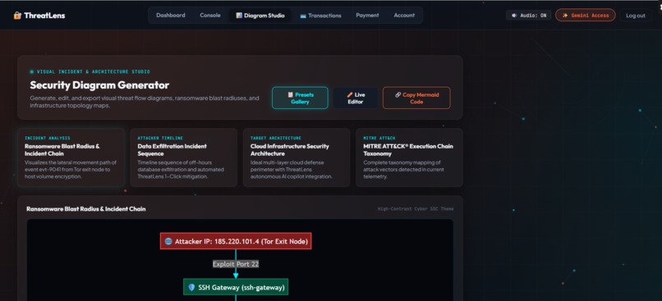Screen dimensions: 662x301
Task: Click the Visual Incident & Architecture Studio label
Action: 94,71
